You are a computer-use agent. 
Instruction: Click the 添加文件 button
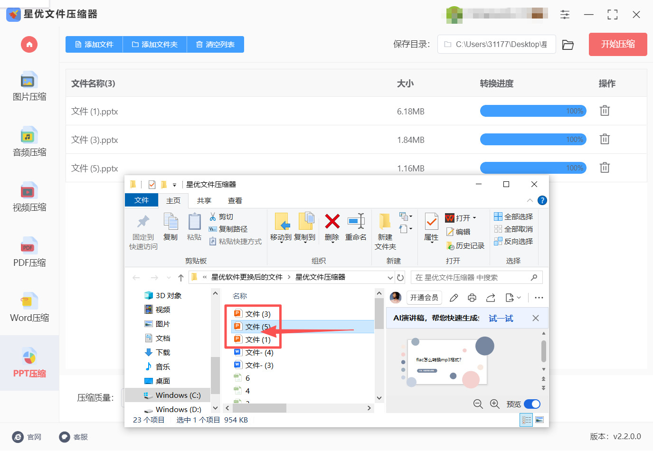[x=94, y=44]
